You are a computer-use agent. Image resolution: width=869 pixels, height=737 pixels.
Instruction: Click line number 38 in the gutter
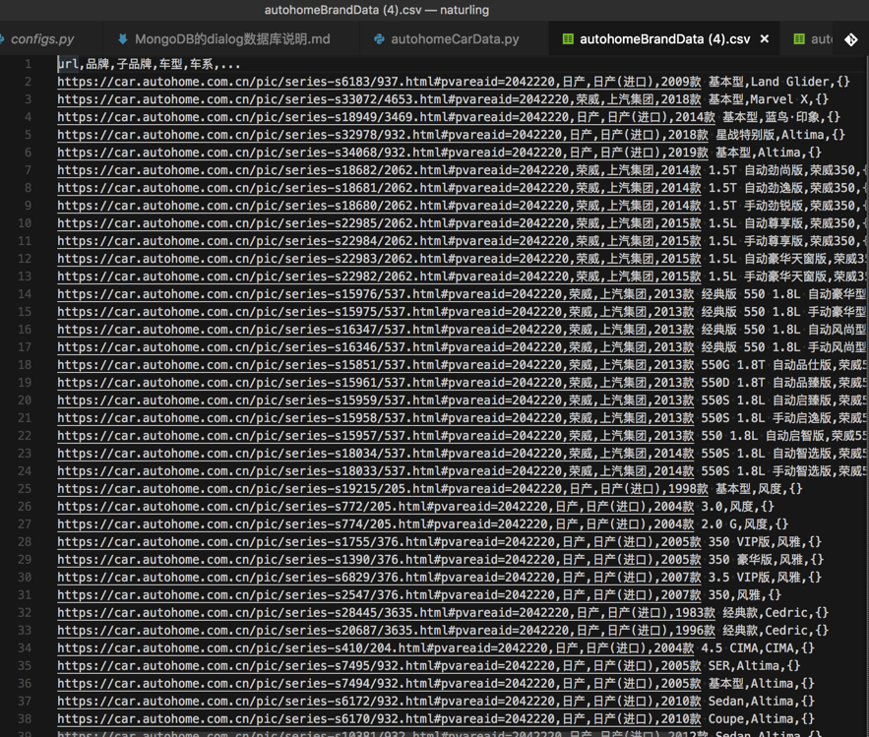(25, 719)
